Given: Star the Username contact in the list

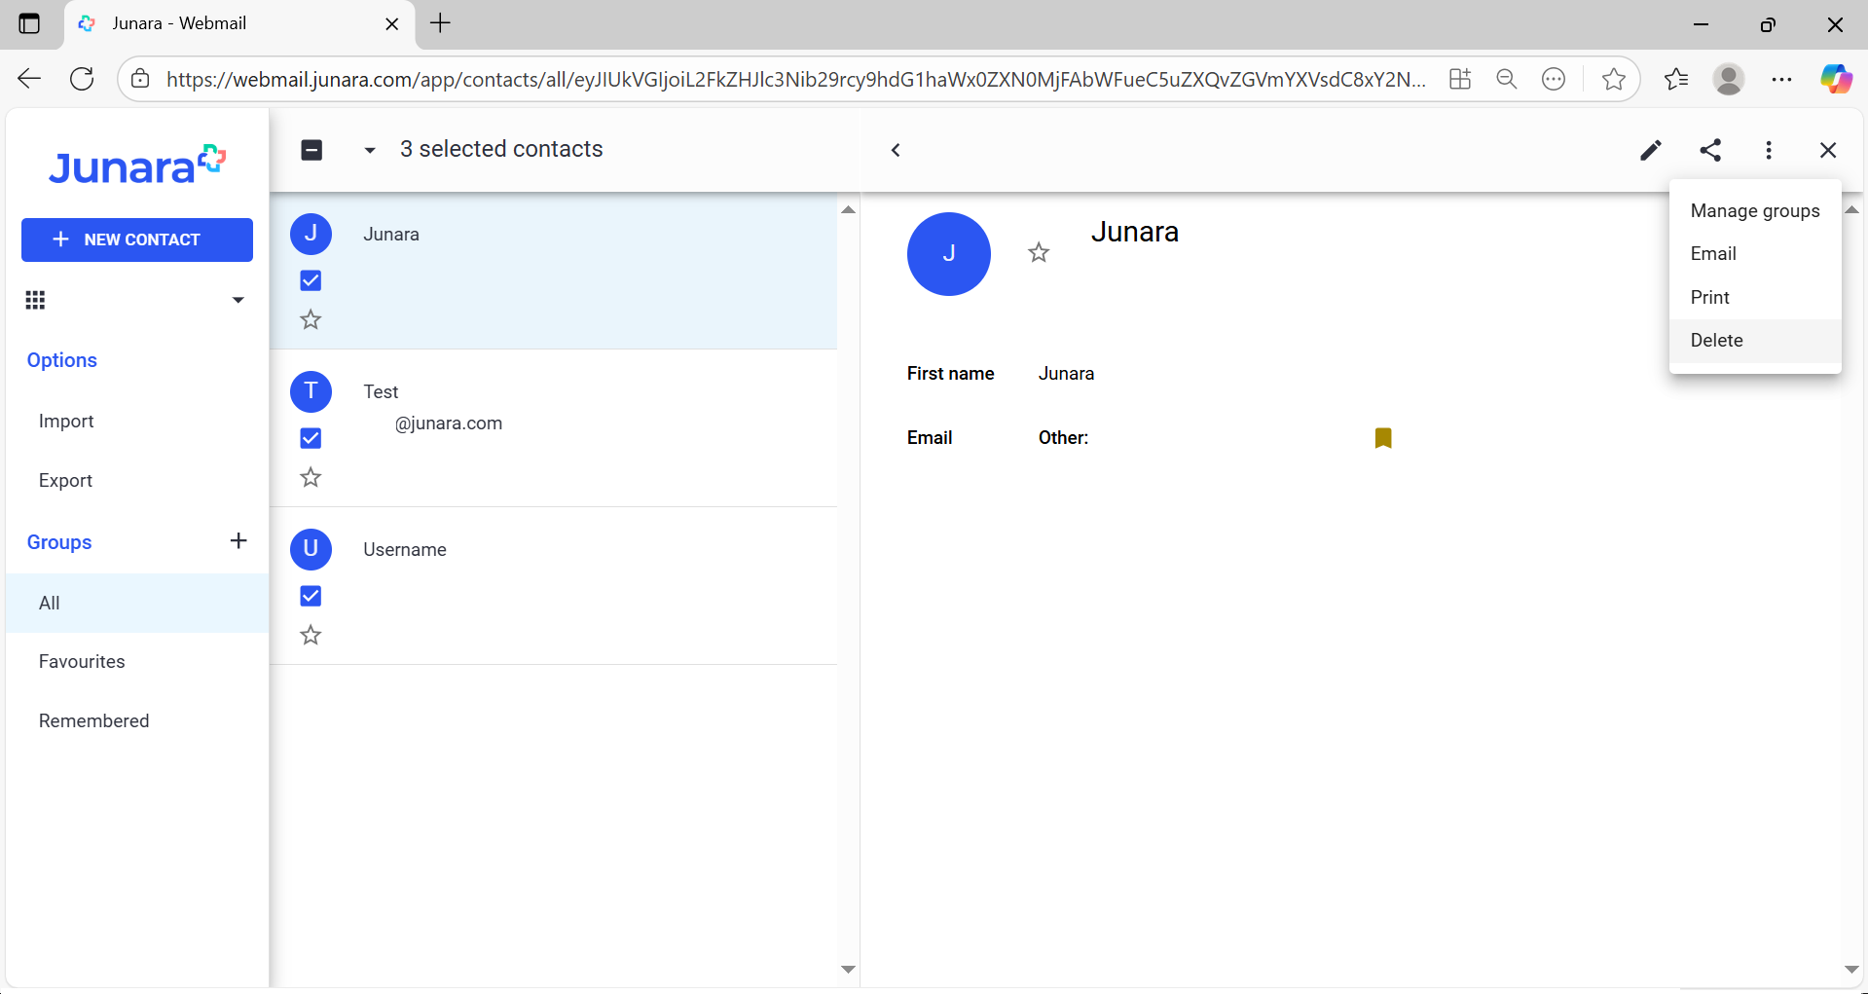Looking at the screenshot, I should pos(311,635).
